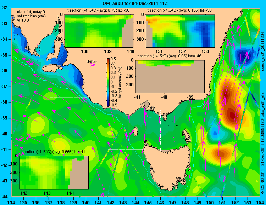The image size is (266, 205).
Task: Click x-axis value 143 in the lat=-41 inset
Action: click(x=47, y=193)
